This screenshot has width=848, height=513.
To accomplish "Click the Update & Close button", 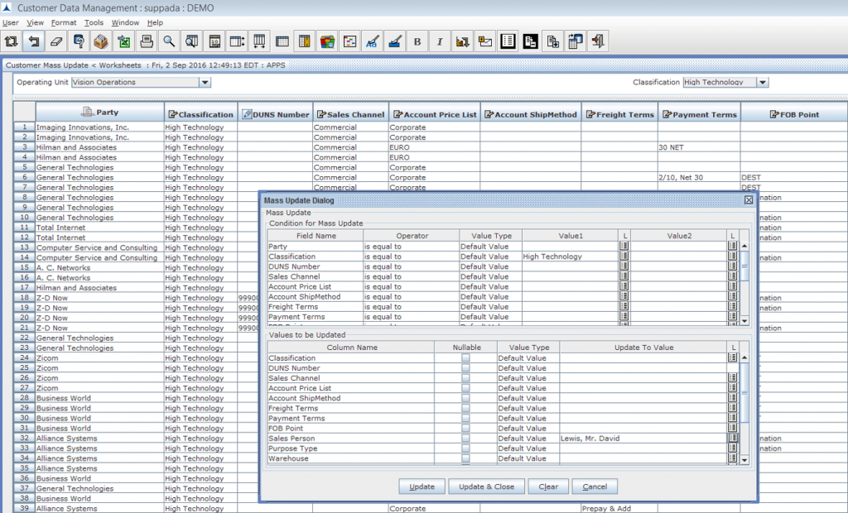I will click(486, 487).
